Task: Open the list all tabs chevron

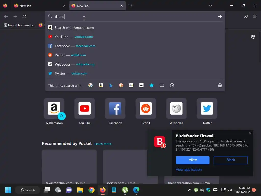Action: [210, 6]
